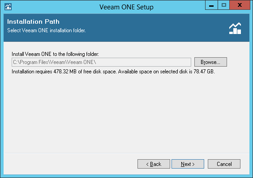Go back with the Back button

(x=154, y=164)
